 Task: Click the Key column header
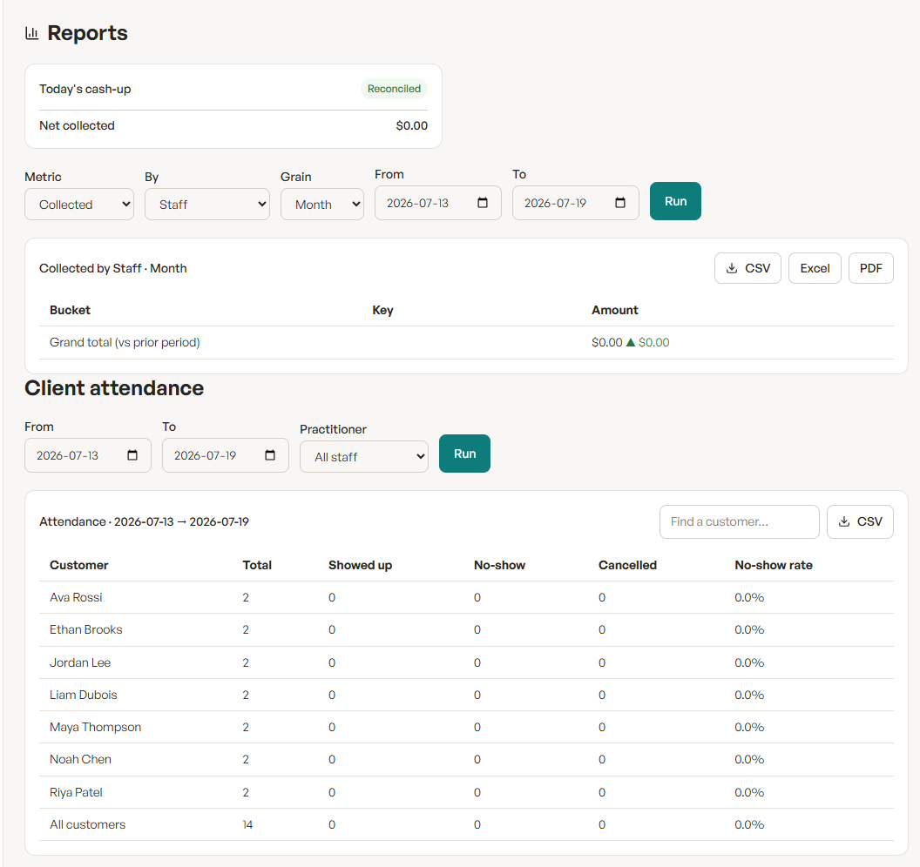tap(382, 310)
